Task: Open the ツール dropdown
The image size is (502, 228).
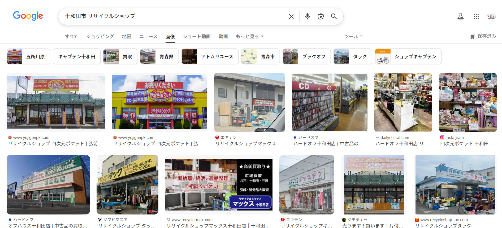Action: [353, 36]
